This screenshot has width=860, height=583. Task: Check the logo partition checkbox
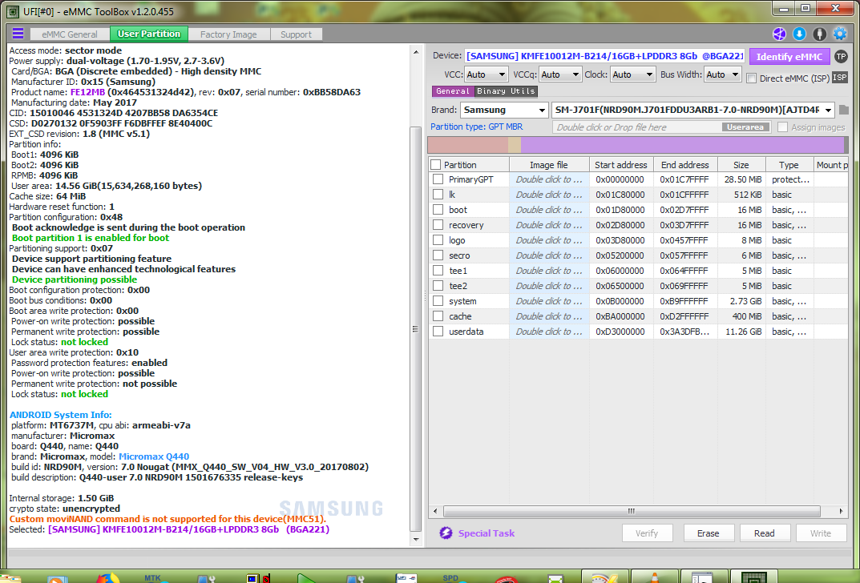[x=438, y=240]
